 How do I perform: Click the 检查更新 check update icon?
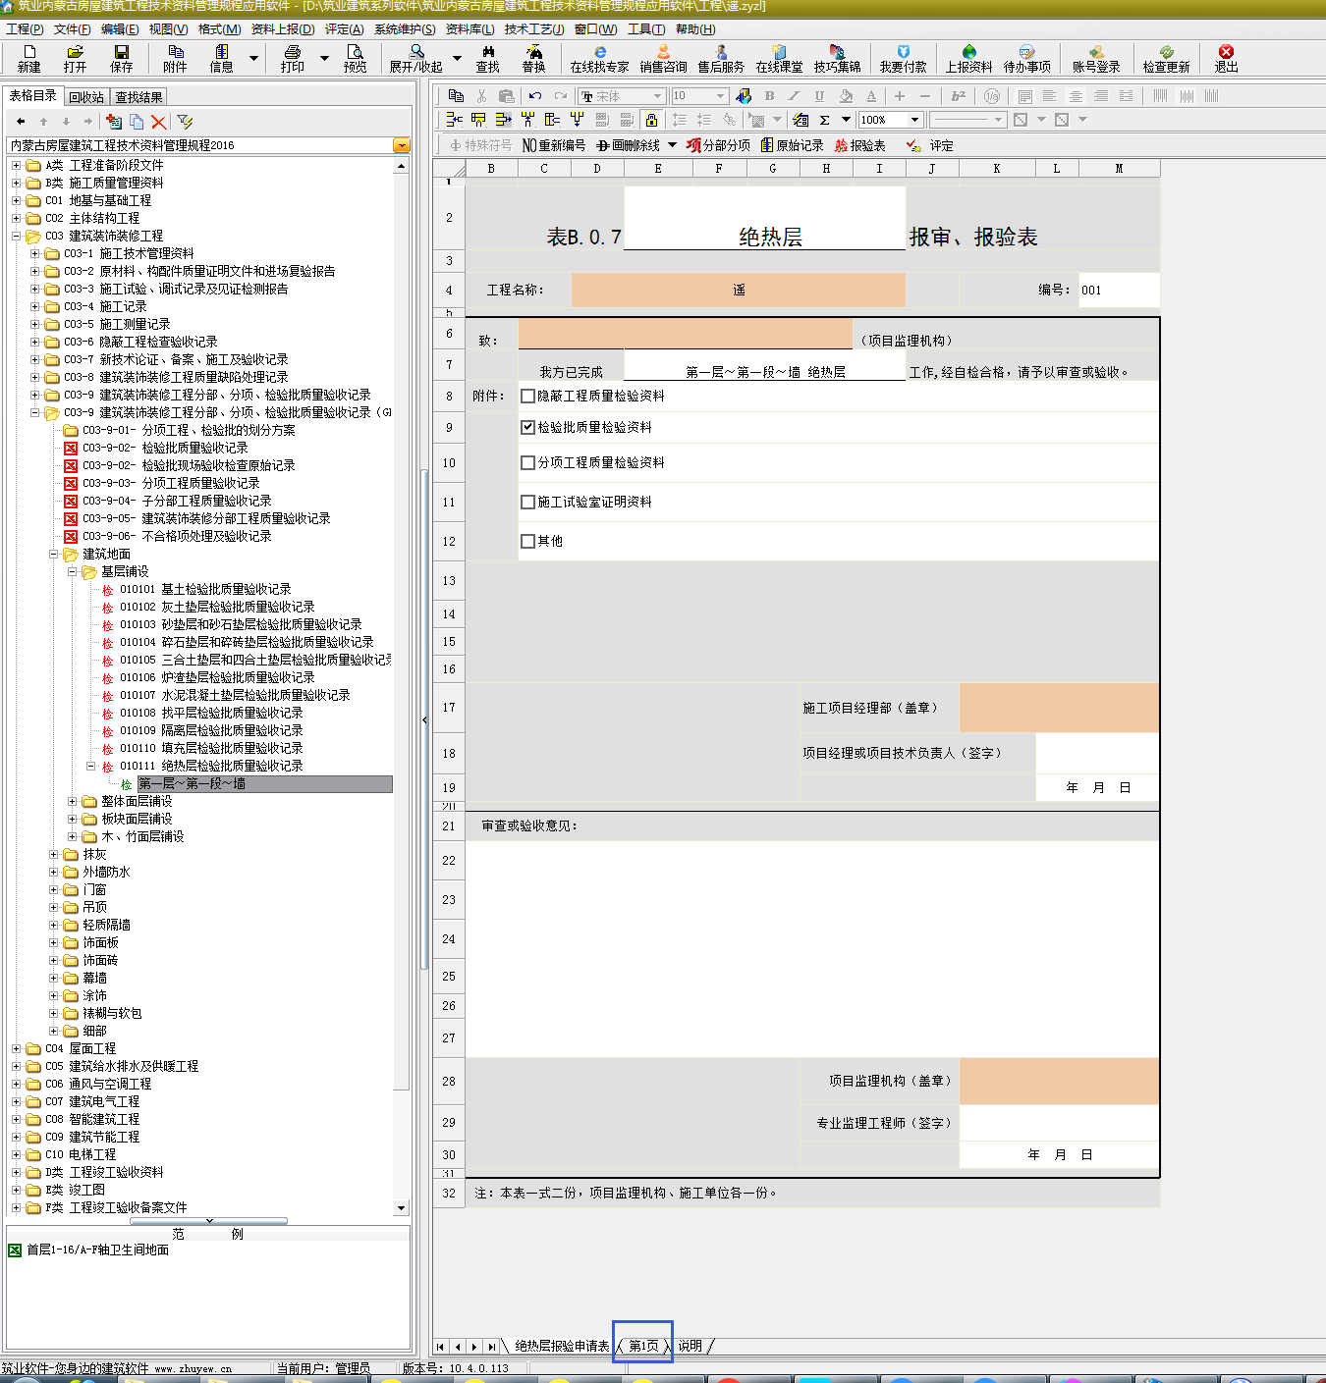click(x=1166, y=58)
